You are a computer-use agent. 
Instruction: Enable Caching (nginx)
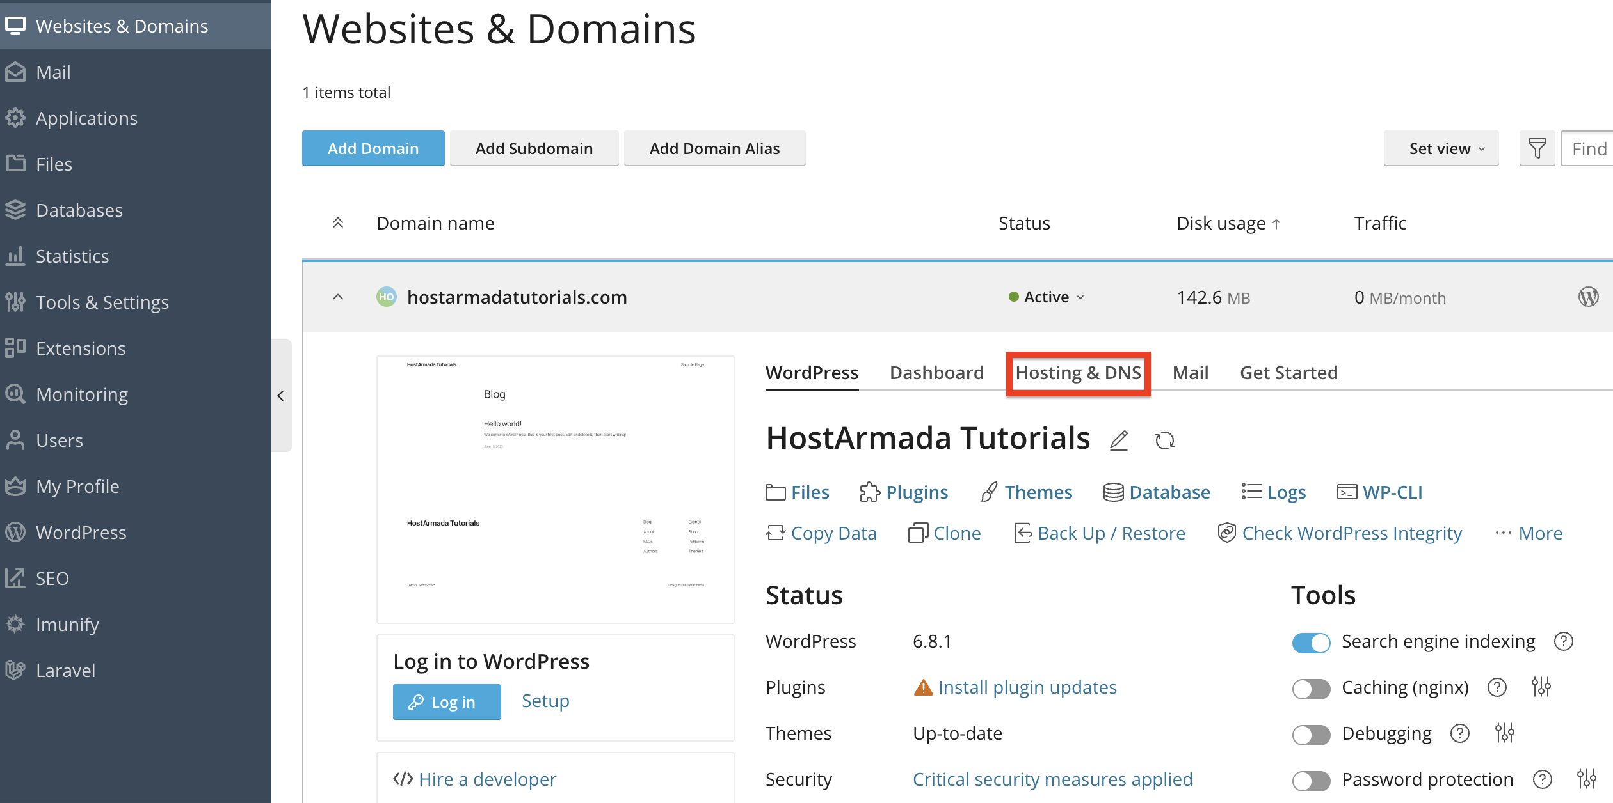click(x=1311, y=689)
